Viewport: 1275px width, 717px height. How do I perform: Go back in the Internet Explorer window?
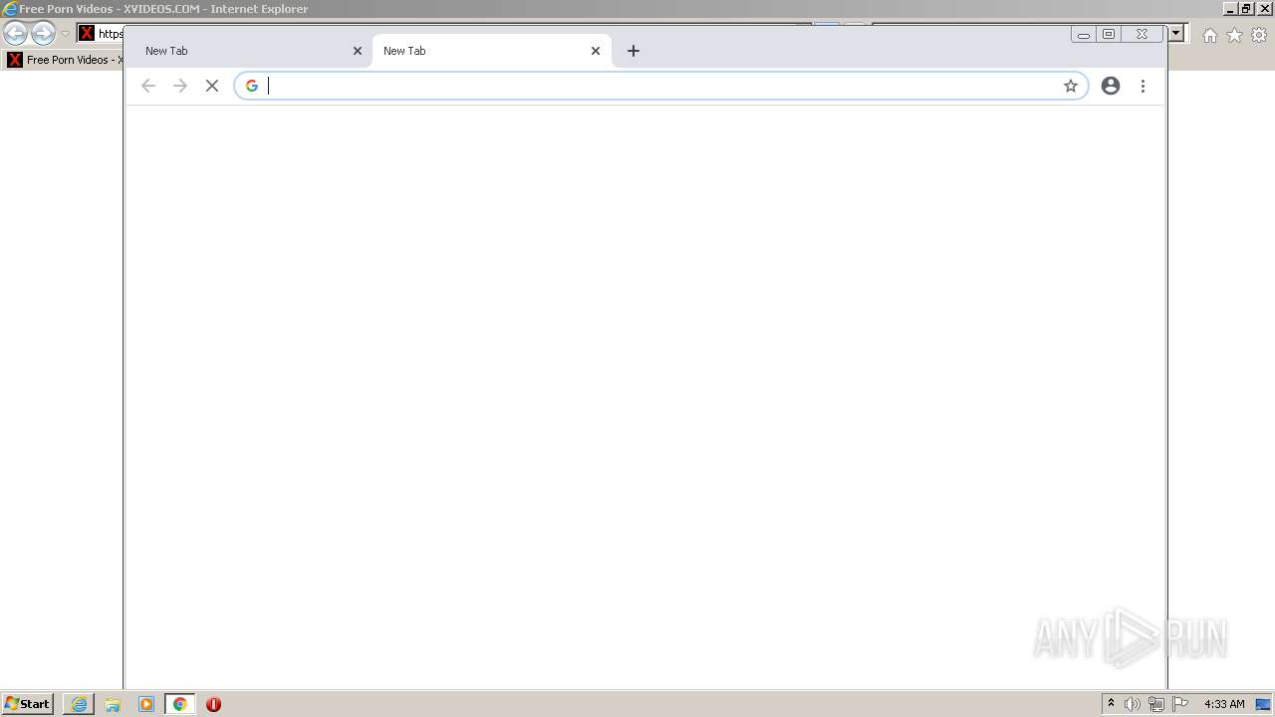pos(15,34)
